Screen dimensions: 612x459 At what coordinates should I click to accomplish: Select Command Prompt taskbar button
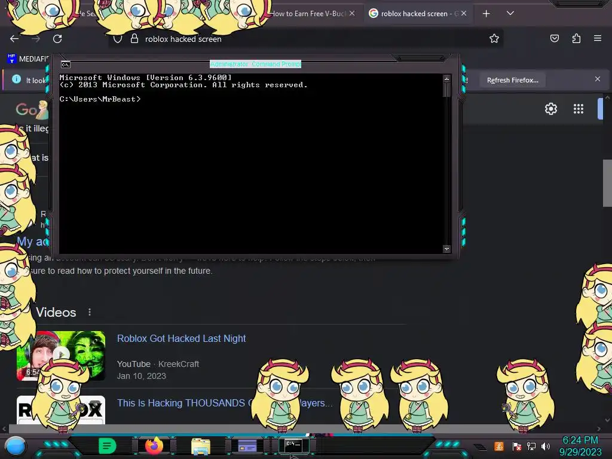(293, 446)
